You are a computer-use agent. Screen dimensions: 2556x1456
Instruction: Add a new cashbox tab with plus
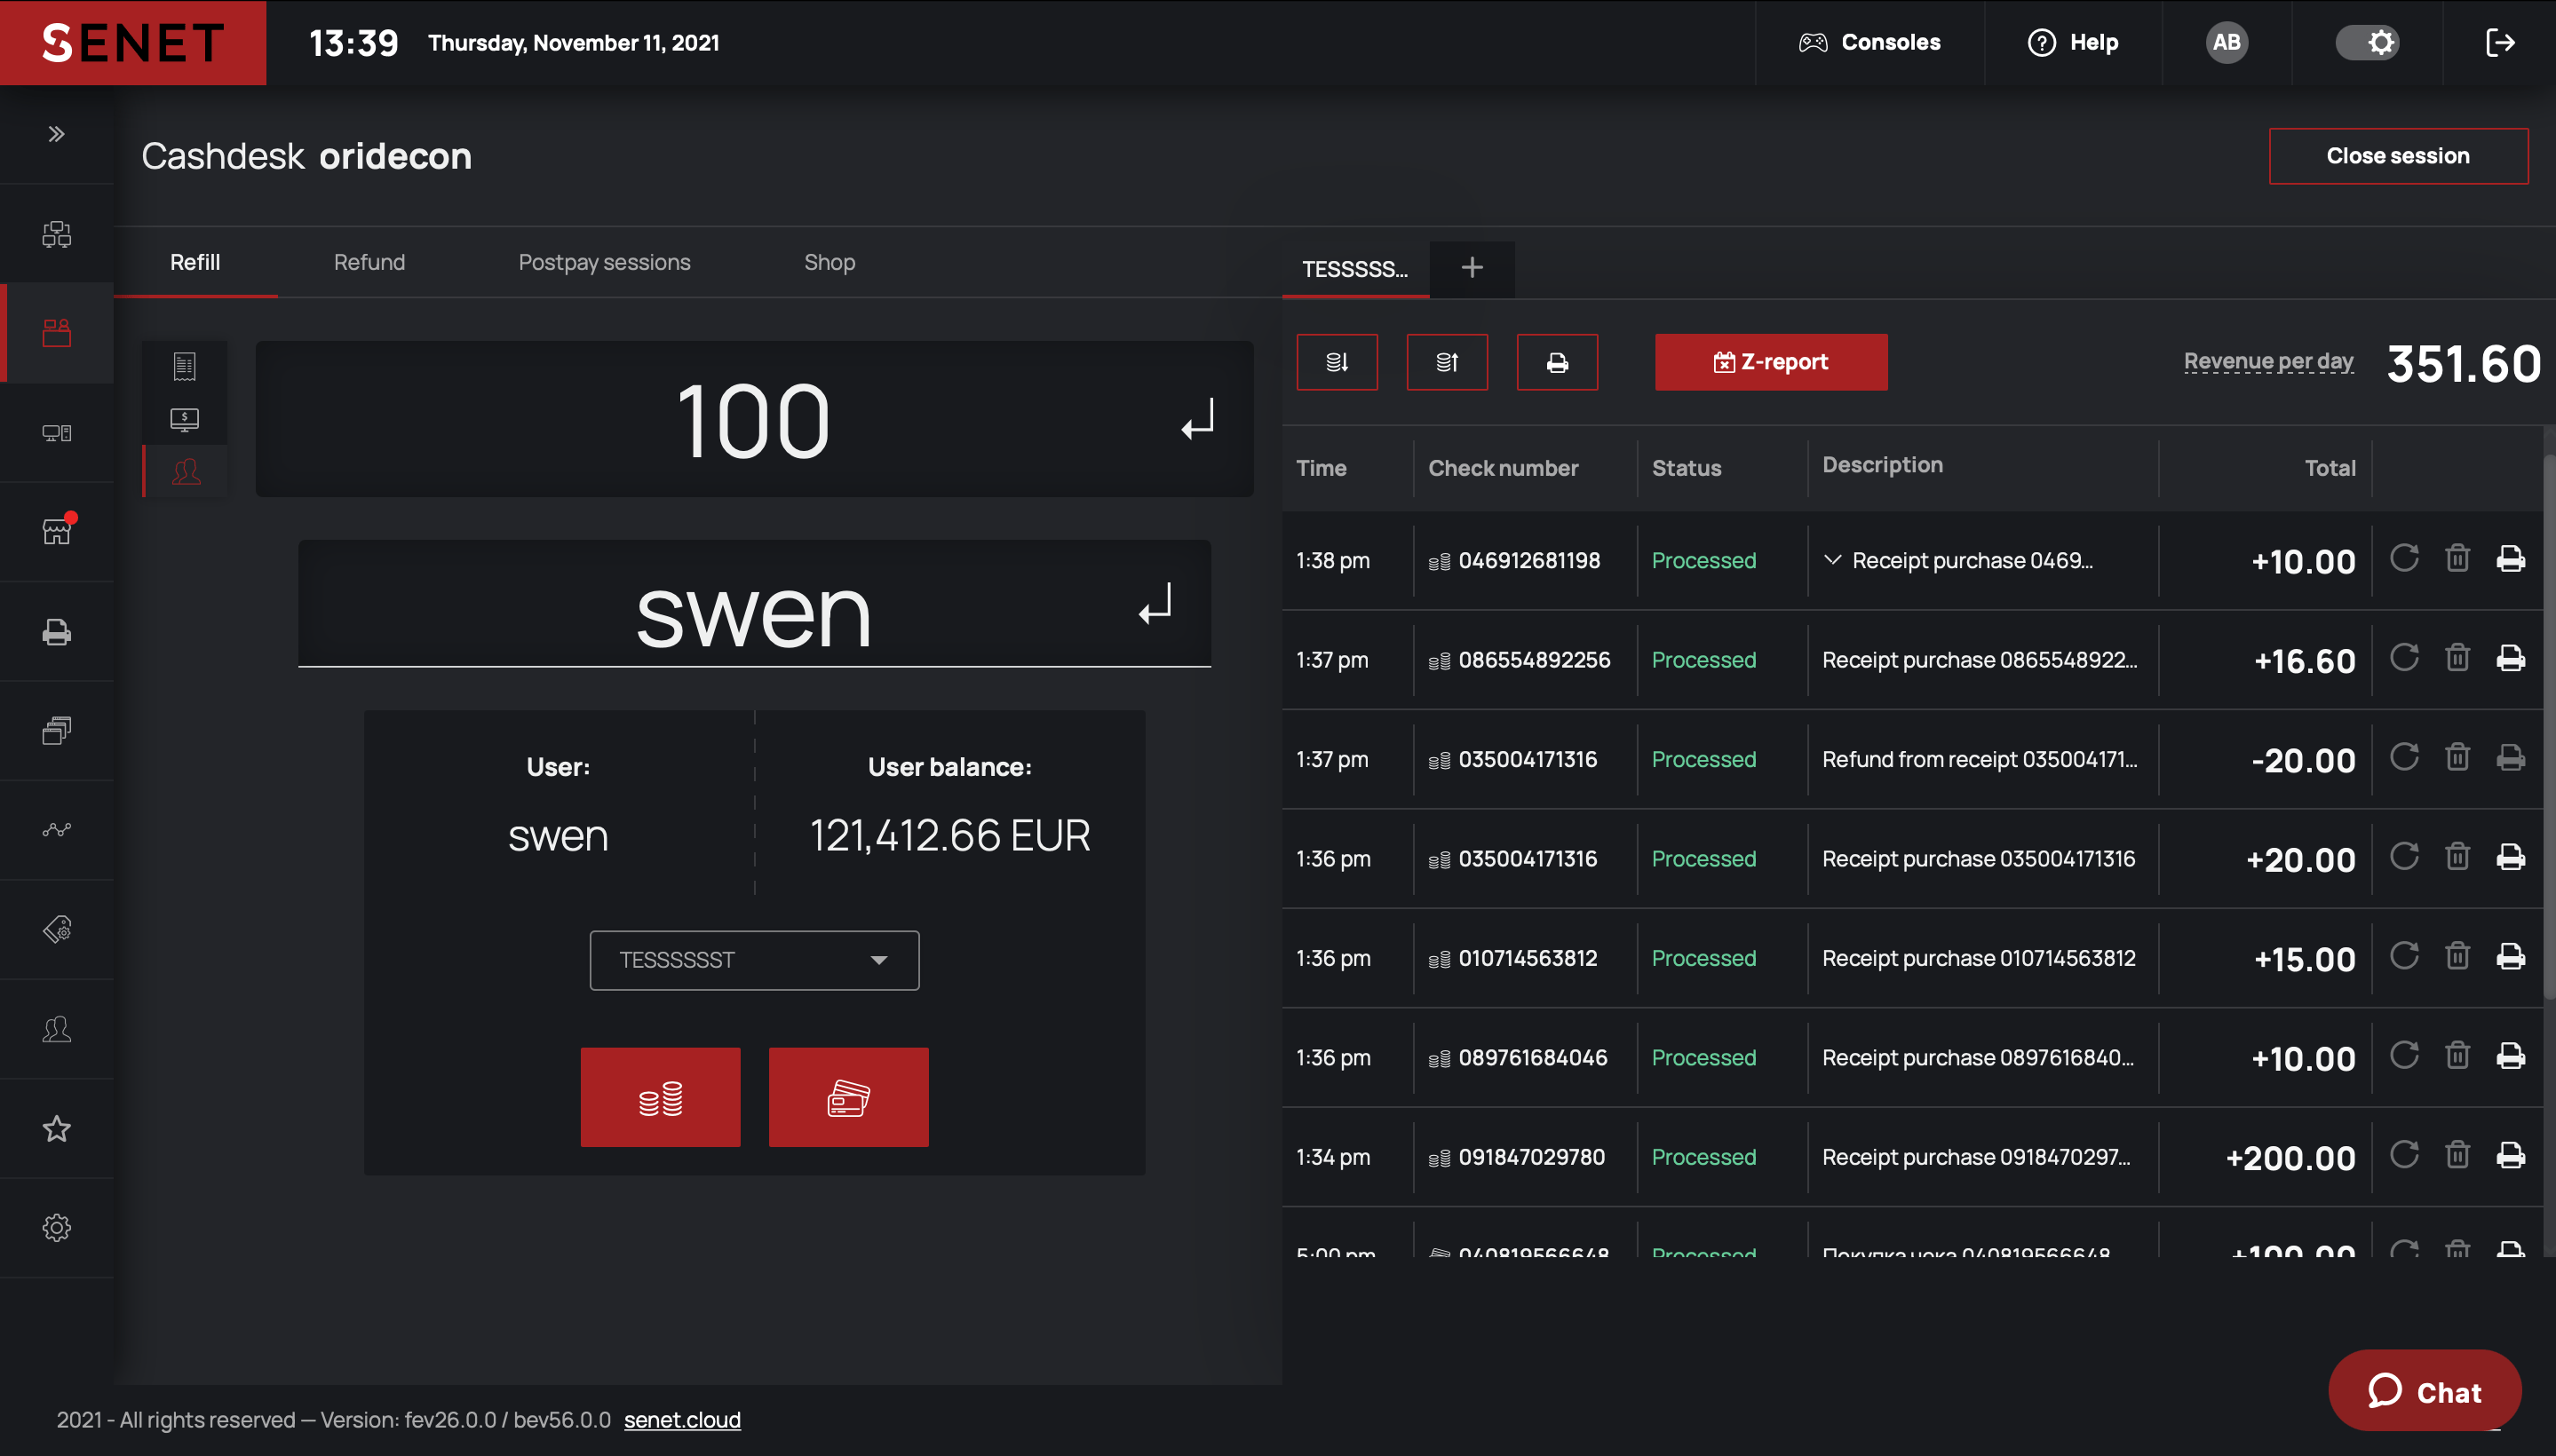tap(1472, 268)
